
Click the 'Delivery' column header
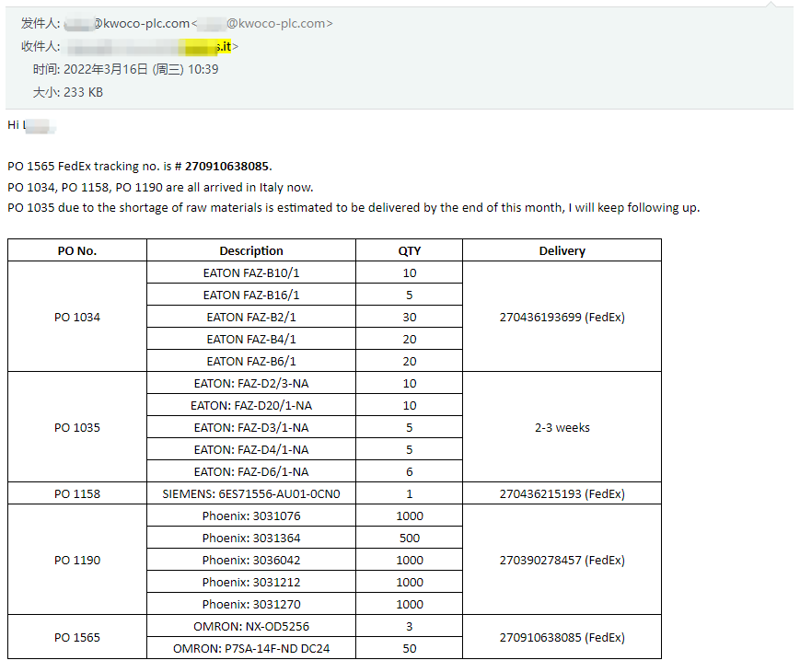tap(562, 250)
